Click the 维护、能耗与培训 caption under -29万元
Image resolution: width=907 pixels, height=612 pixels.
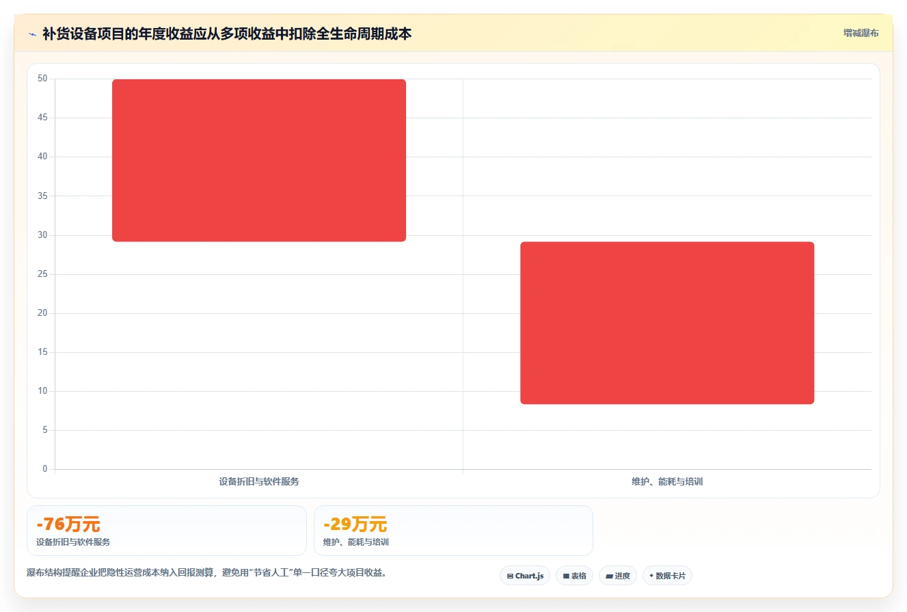pyautogui.click(x=356, y=542)
